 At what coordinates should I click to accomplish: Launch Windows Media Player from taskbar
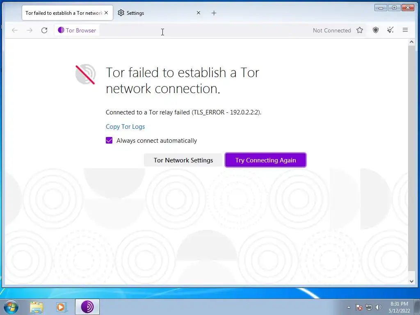coord(61,307)
